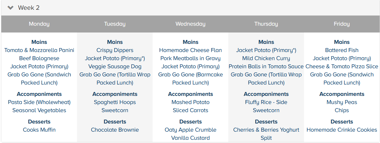Select the Tuesday column header
The image size is (380, 143).
[115, 24]
